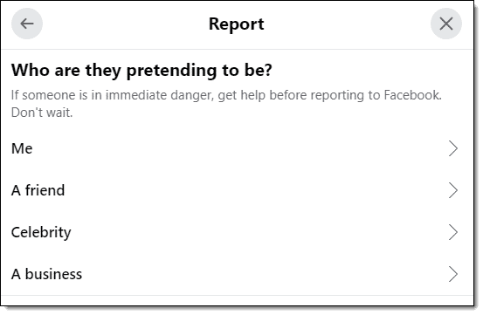Click the chevron on the Celebrity row
The height and width of the screenshot is (315, 483).
(x=452, y=232)
